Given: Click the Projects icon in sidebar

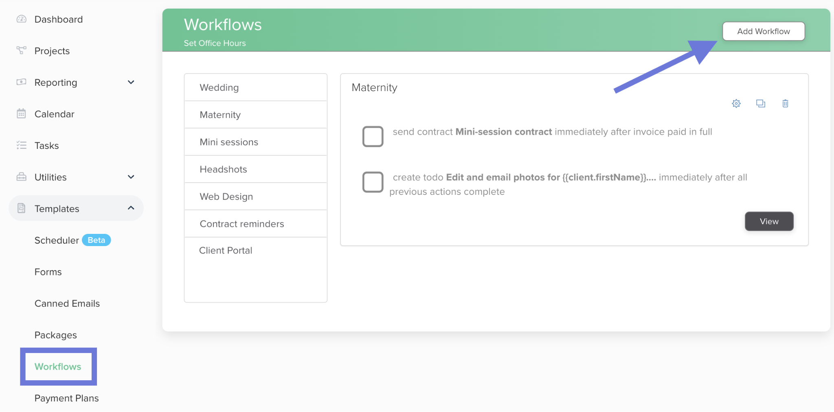Looking at the screenshot, I should pos(21,50).
